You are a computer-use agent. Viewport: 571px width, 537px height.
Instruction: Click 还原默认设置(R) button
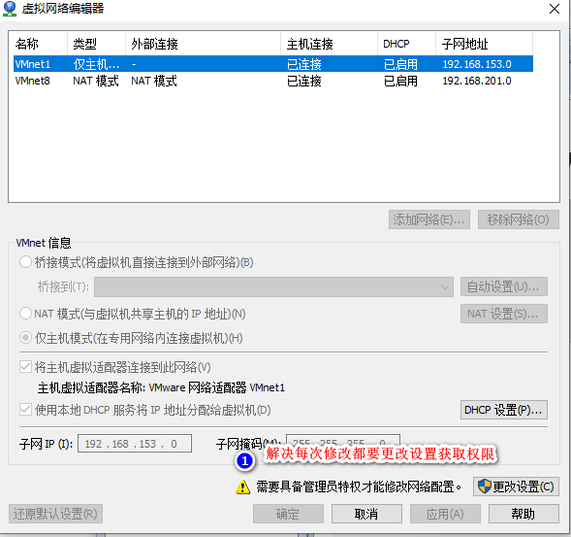(55, 514)
